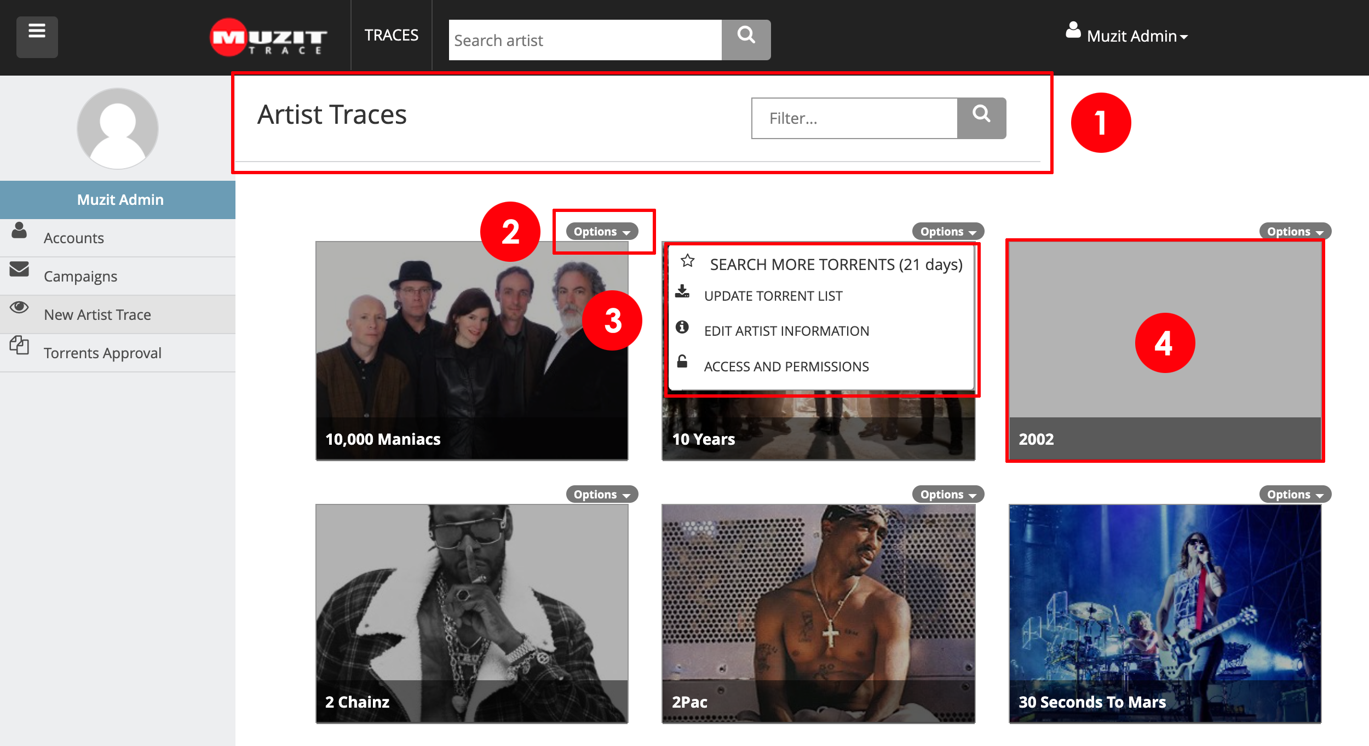
Task: Open the 2002 artist card
Action: point(1165,351)
